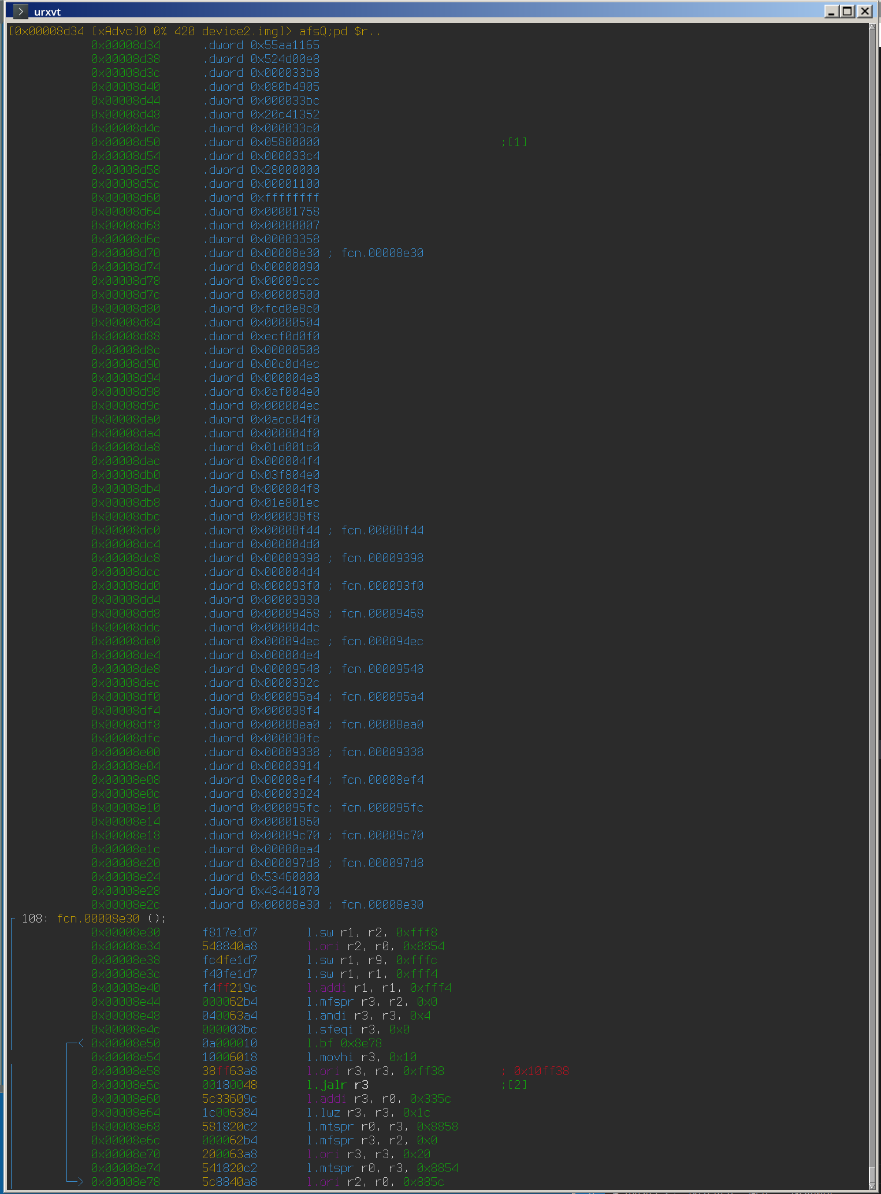Screen dimensions: 881x1194
Task: Click the "; [2]" reference comment
Action: tap(514, 1085)
